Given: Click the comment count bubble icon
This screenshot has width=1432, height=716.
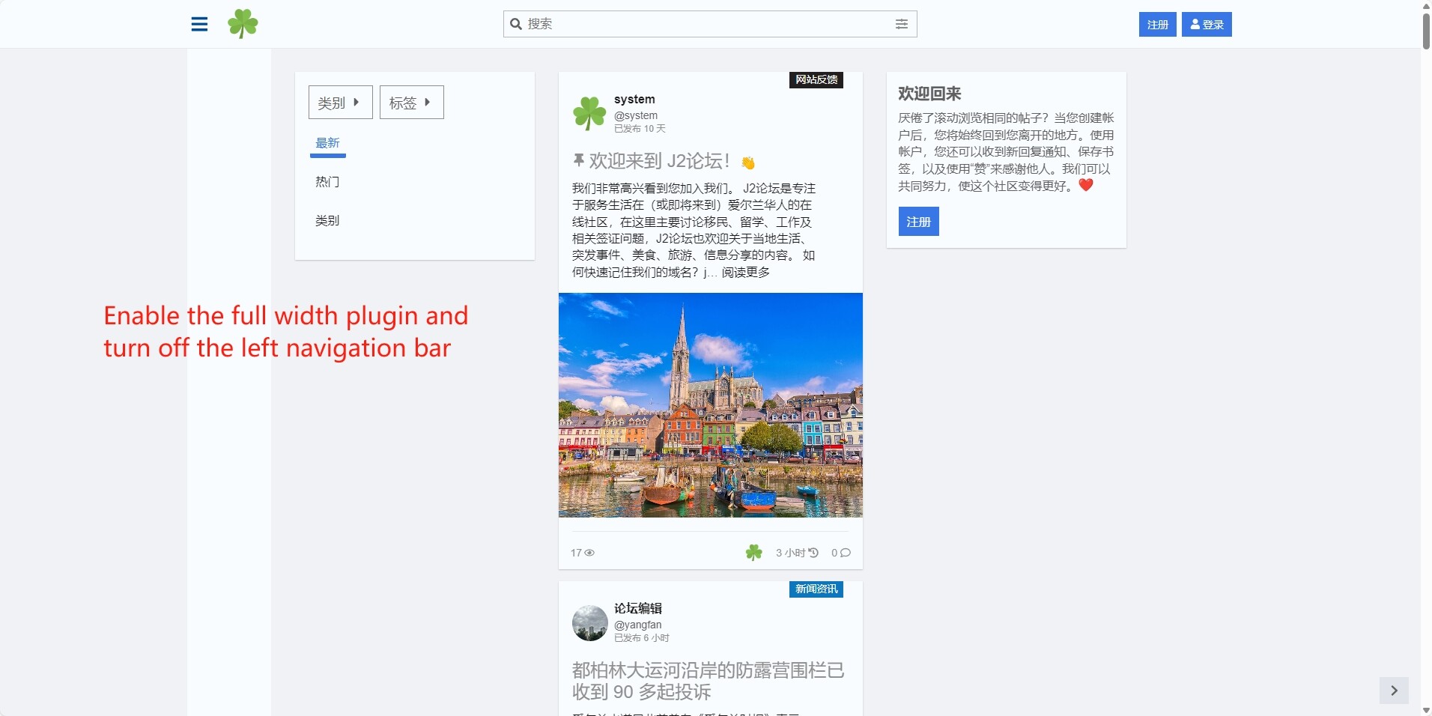Looking at the screenshot, I should click(846, 553).
